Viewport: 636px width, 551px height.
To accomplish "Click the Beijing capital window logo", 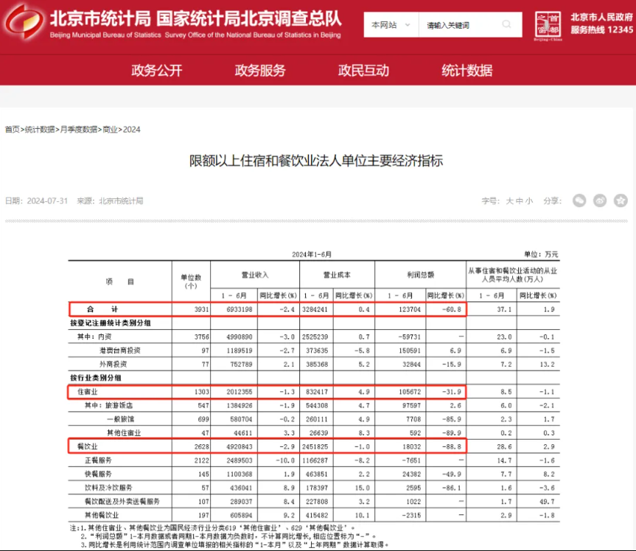I will click(x=547, y=24).
